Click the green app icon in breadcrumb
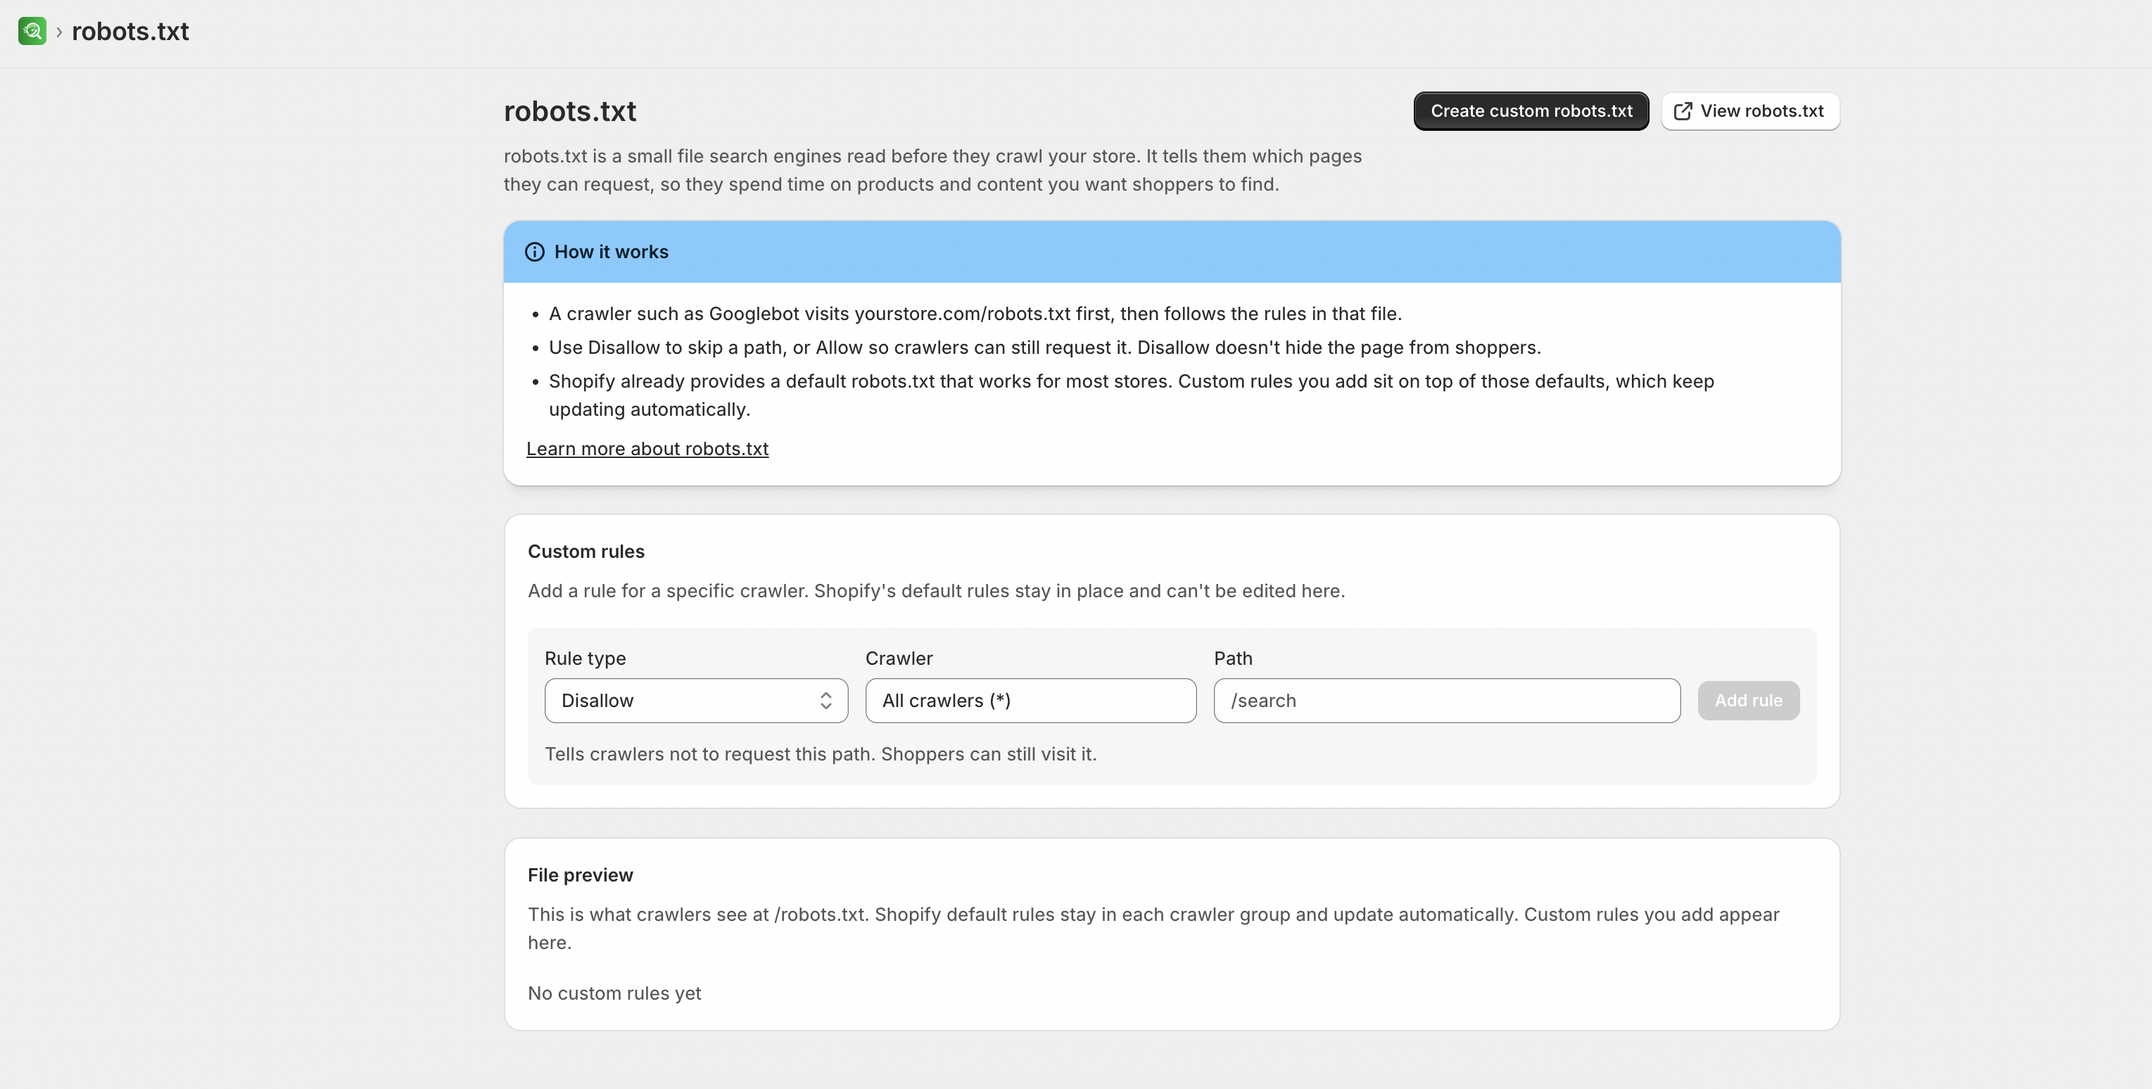The width and height of the screenshot is (2152, 1089). (32, 31)
